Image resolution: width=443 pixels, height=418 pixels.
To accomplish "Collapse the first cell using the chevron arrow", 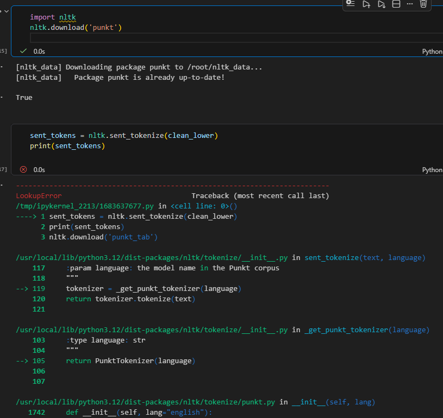I will [7, 11].
